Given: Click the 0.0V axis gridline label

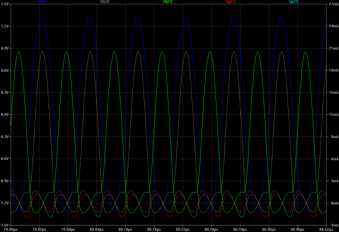Looking at the screenshot, I should point(5,114).
